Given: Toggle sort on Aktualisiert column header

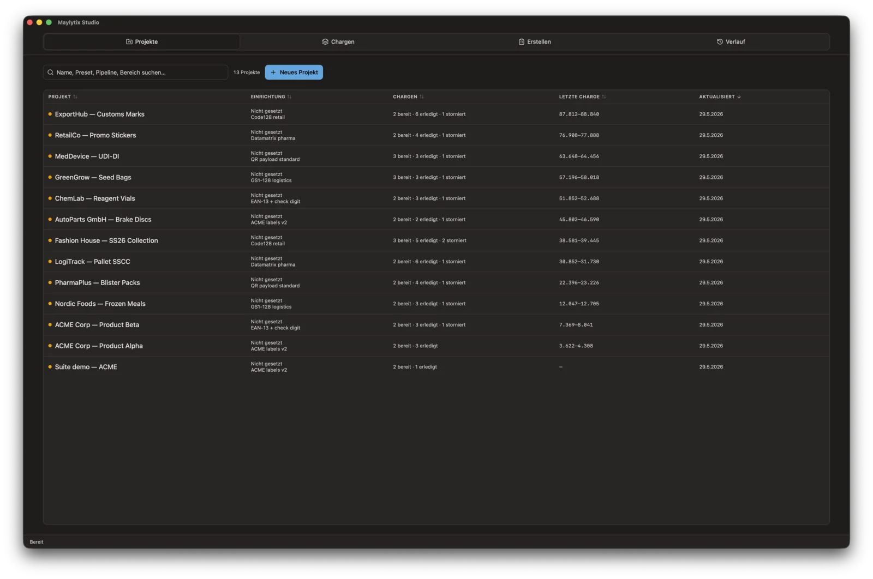Looking at the screenshot, I should coord(720,96).
